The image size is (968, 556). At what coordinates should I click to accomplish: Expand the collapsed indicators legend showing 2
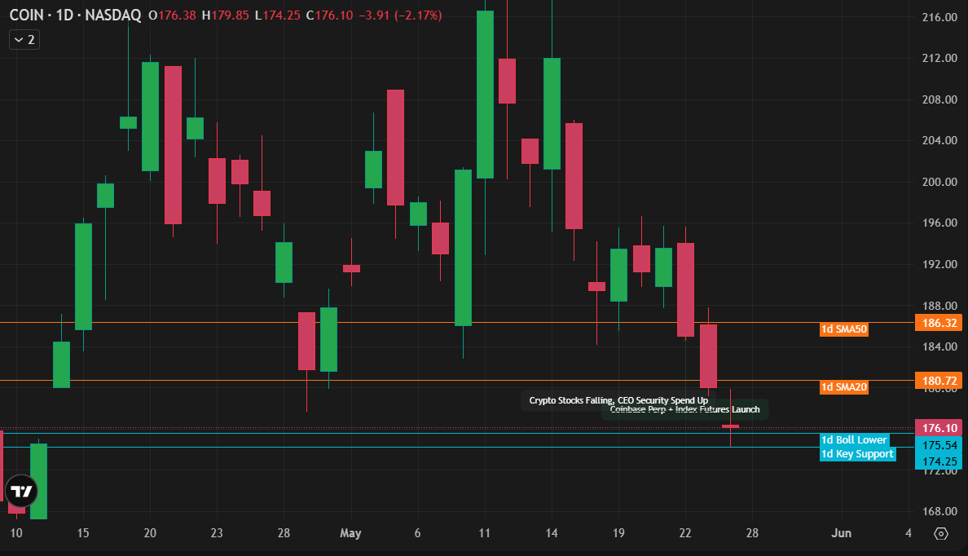click(x=24, y=39)
